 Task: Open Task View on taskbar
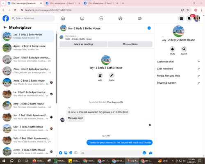[27, 161]
